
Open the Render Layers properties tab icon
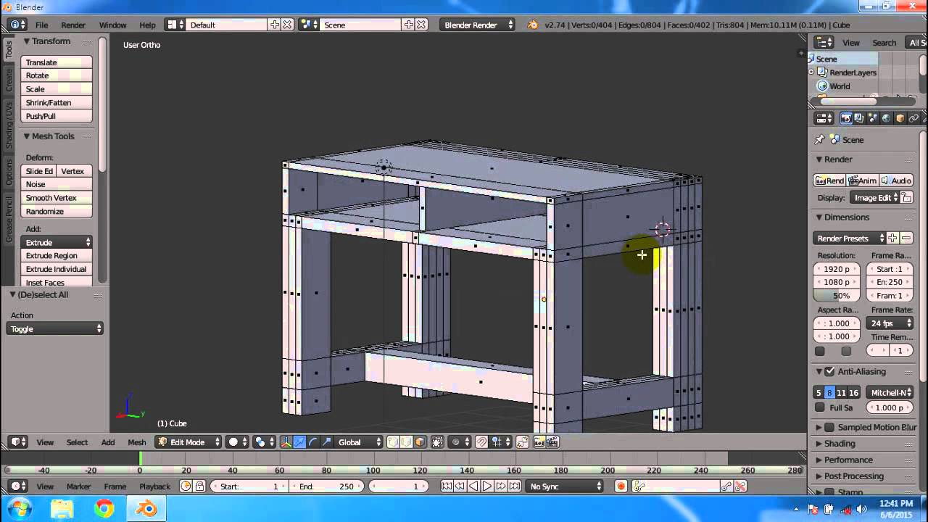point(859,118)
